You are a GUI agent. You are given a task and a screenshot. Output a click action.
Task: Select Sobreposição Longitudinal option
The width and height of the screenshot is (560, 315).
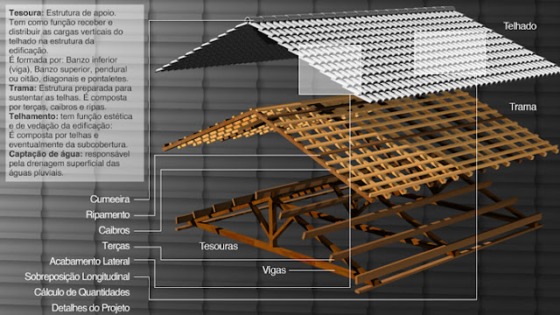(x=77, y=276)
